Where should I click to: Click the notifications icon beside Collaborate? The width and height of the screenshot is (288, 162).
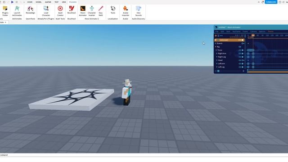click(x=263, y=2)
